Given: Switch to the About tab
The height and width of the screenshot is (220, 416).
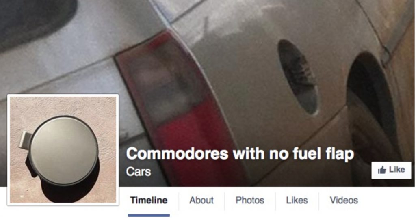Looking at the screenshot, I should (x=201, y=200).
